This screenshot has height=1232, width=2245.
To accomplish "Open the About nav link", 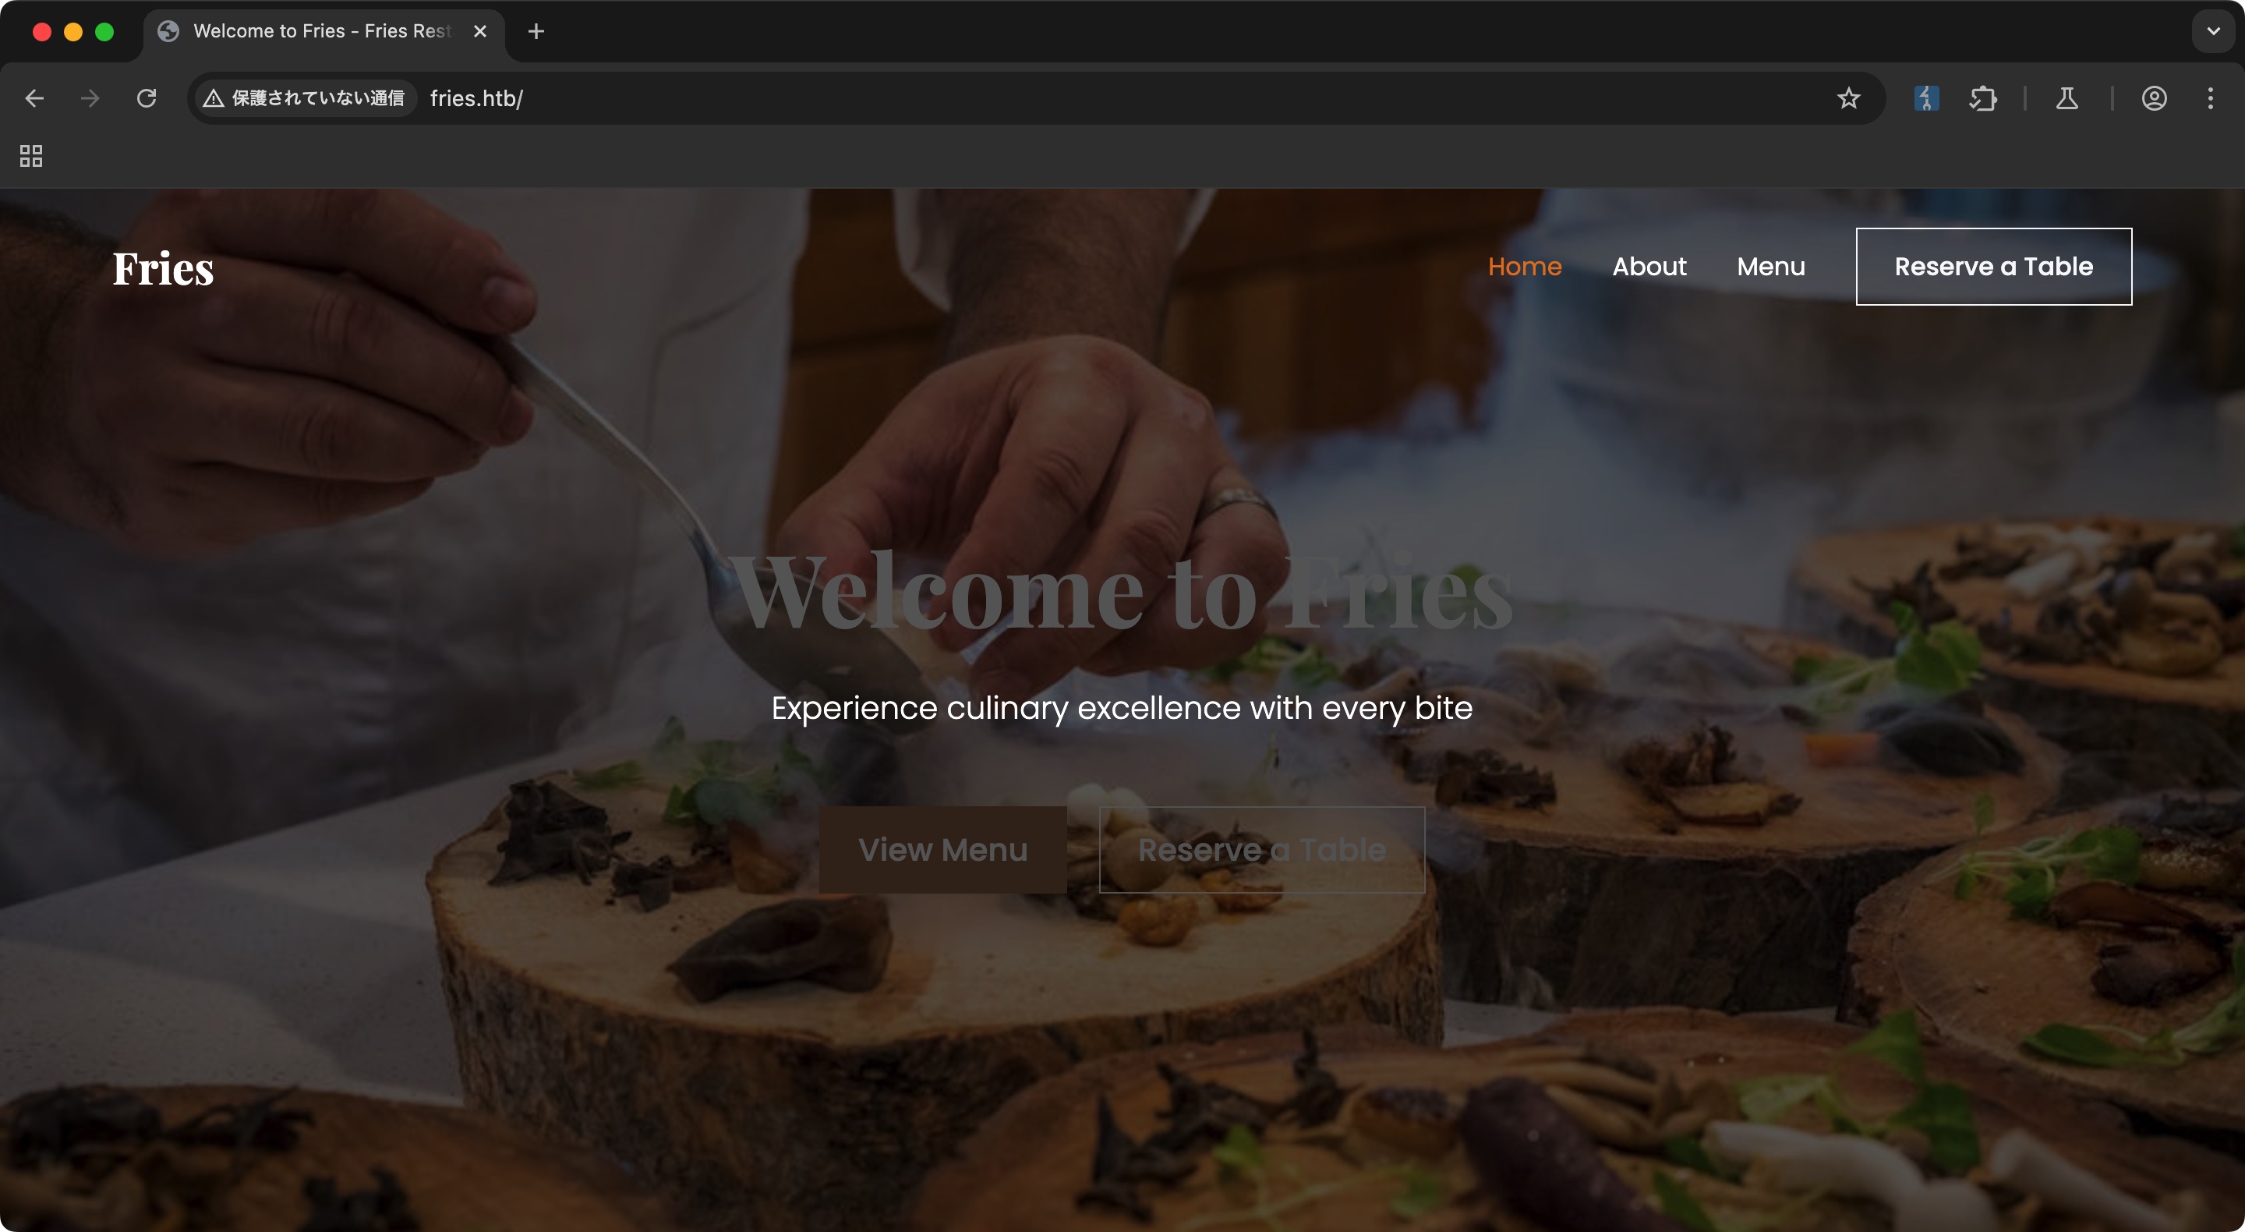I will point(1649,266).
